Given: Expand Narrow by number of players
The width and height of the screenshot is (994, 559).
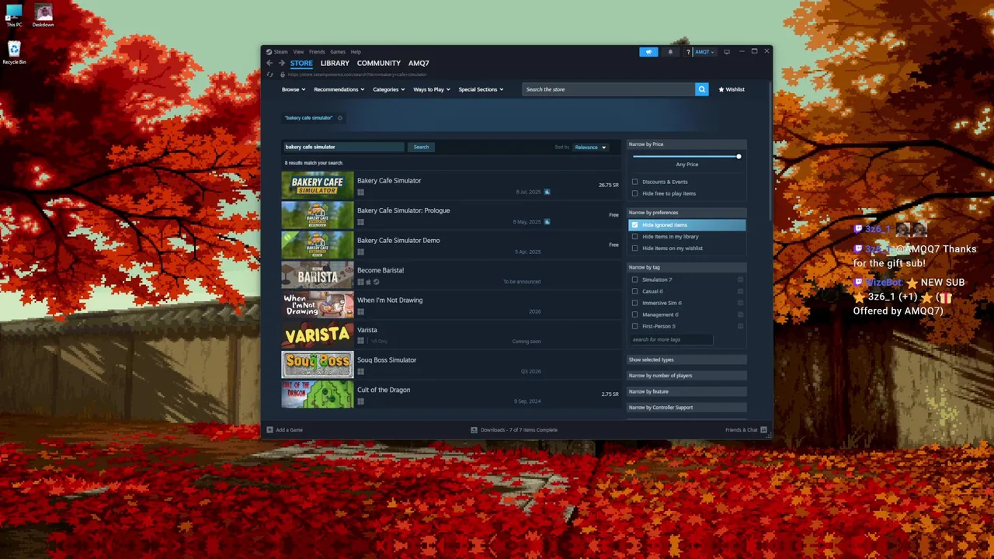Looking at the screenshot, I should tap(686, 376).
